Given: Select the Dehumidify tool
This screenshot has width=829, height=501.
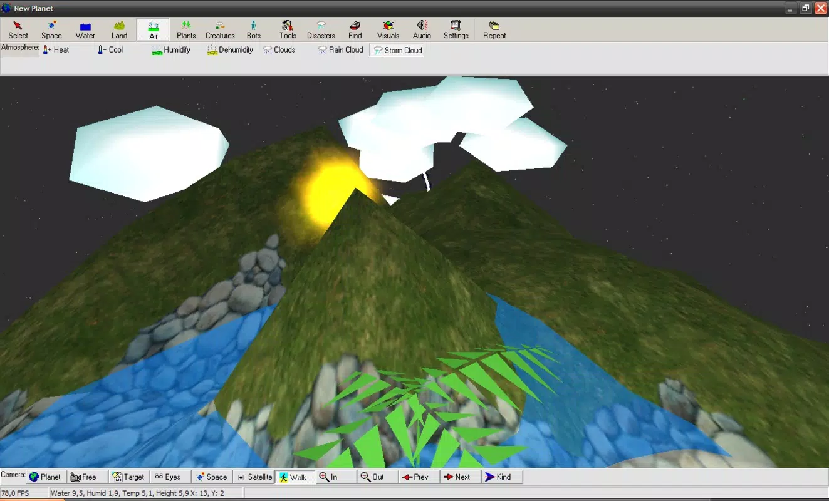Looking at the screenshot, I should click(x=230, y=50).
